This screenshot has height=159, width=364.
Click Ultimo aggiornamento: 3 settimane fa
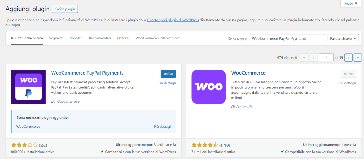146,145
